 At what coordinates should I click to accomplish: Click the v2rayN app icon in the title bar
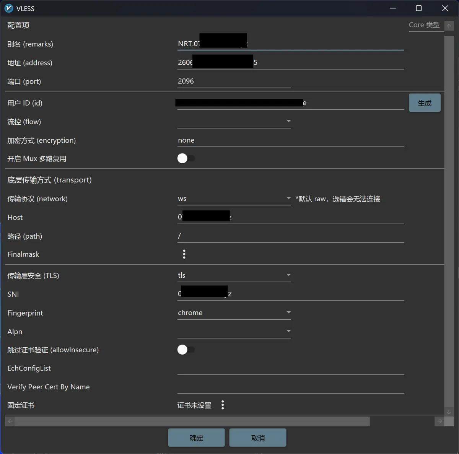pyautogui.click(x=9, y=8)
